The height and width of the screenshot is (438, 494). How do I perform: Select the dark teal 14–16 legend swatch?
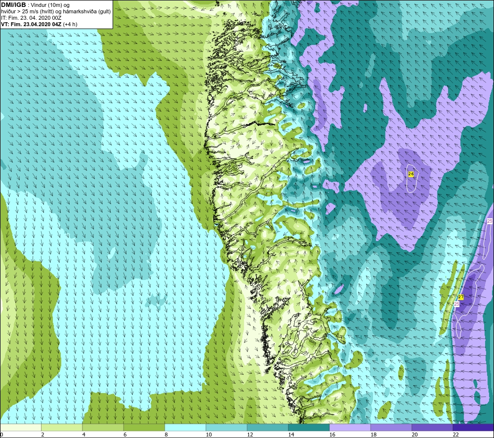(x=309, y=427)
